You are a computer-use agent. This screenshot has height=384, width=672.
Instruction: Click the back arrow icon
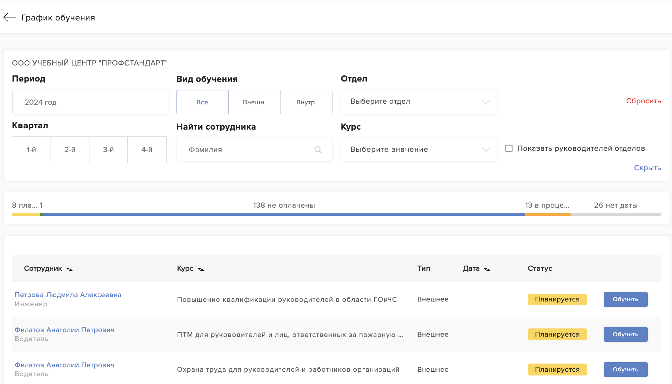(x=10, y=17)
